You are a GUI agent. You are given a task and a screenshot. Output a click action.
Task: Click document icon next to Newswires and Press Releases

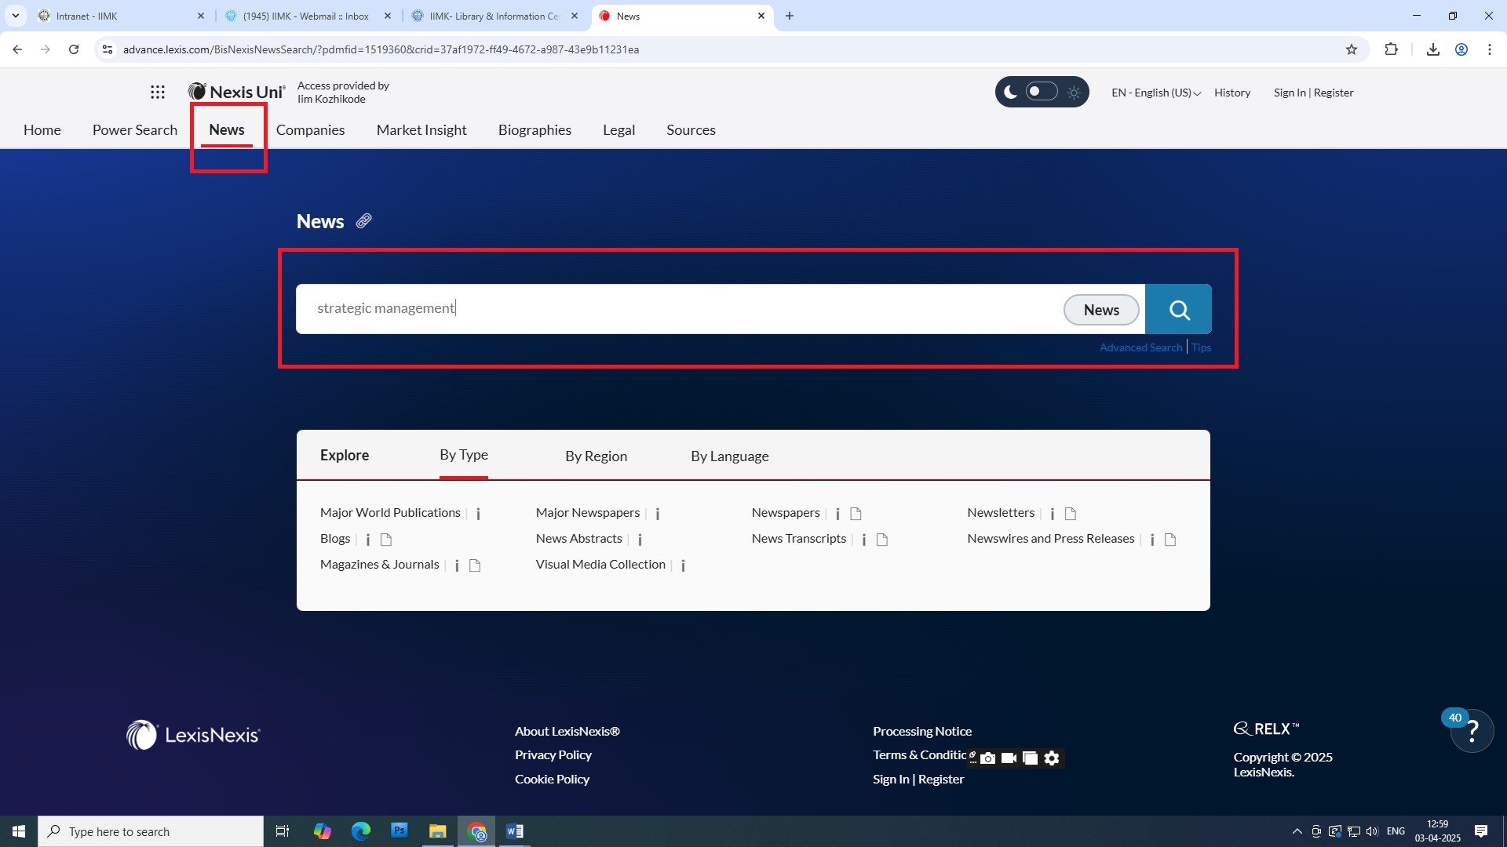[x=1170, y=540]
